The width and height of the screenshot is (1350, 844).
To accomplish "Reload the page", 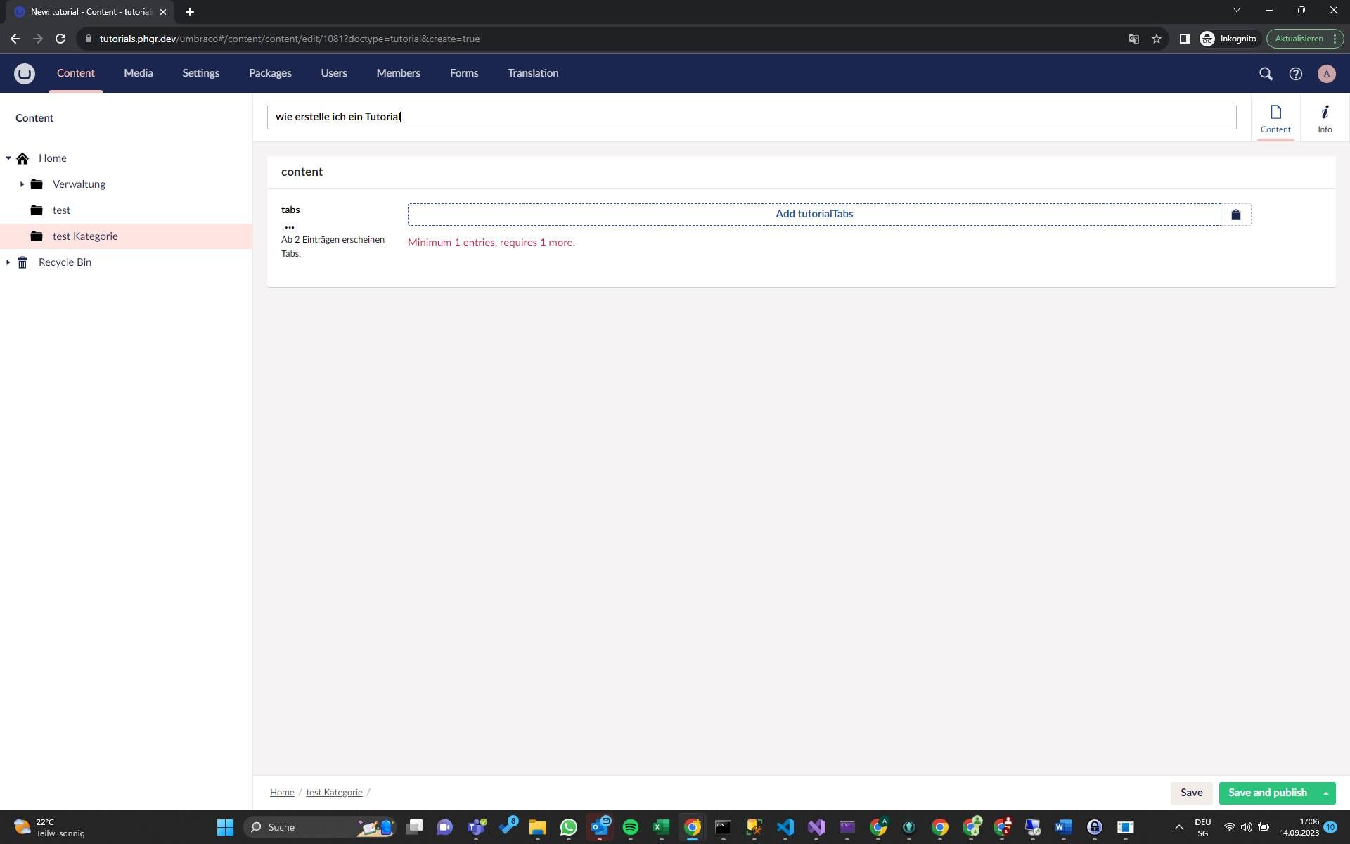I will tap(60, 39).
